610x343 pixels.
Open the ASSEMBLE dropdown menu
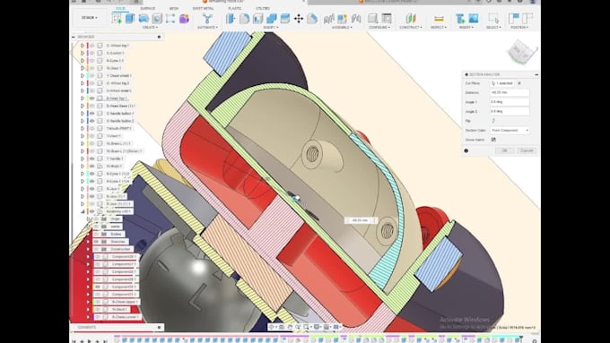(x=342, y=28)
